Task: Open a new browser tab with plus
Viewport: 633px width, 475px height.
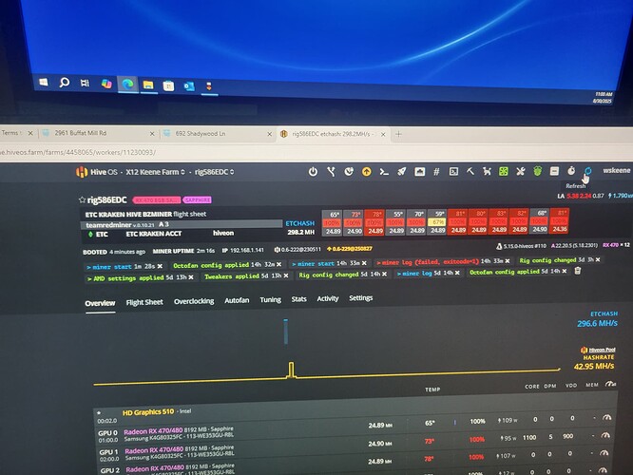Action: click(x=398, y=134)
